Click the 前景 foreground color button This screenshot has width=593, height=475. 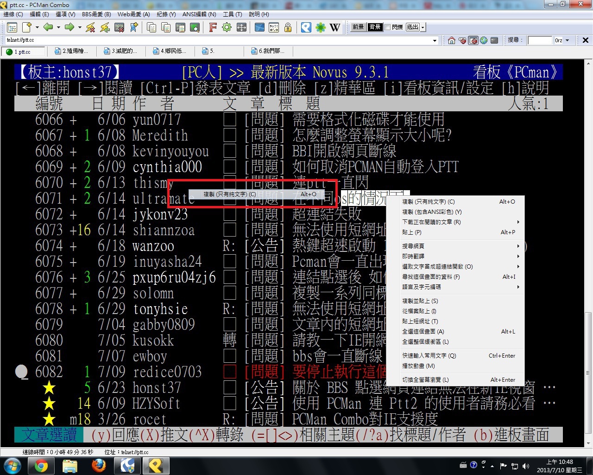click(x=358, y=27)
